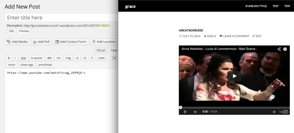Run proofread on the post
Viewport: 294px width, 133px height.
(45, 65)
